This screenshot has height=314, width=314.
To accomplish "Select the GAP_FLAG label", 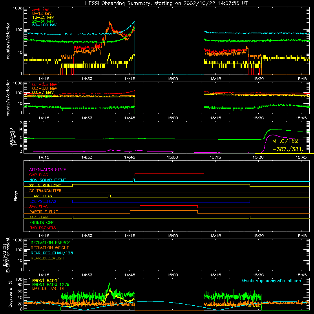I will tap(38, 175).
